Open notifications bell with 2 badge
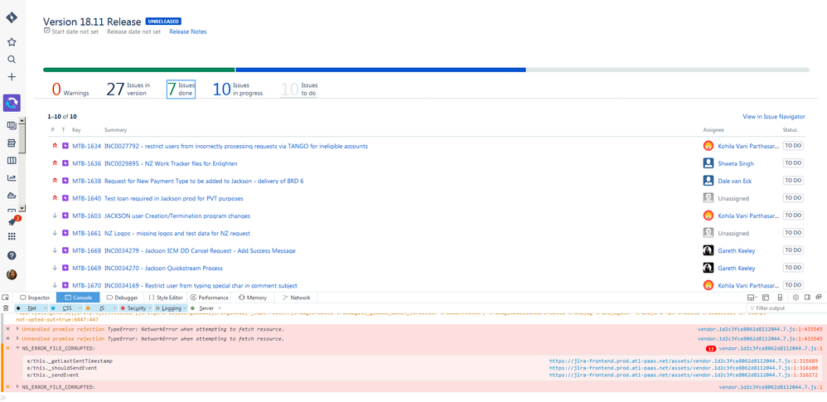Viewport: 827px width, 402px height. (12, 222)
